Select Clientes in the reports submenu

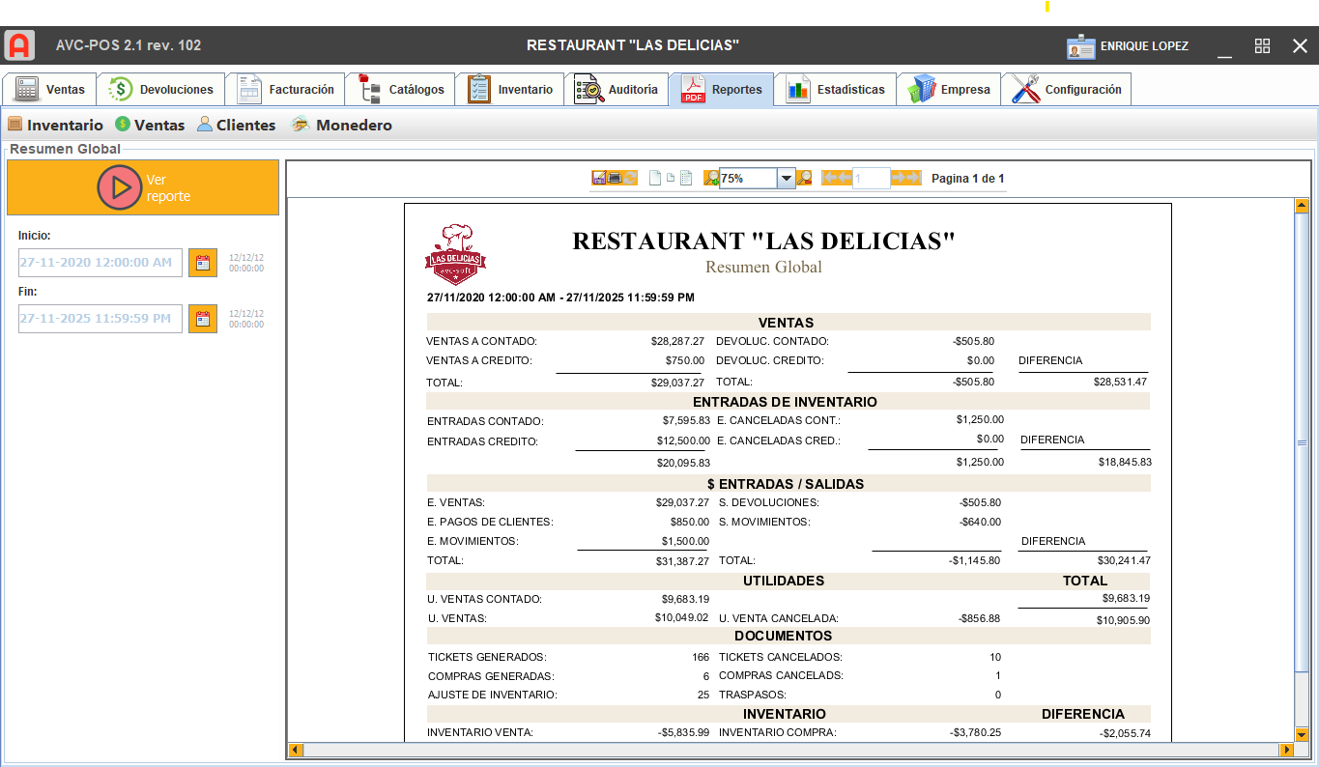pos(236,125)
